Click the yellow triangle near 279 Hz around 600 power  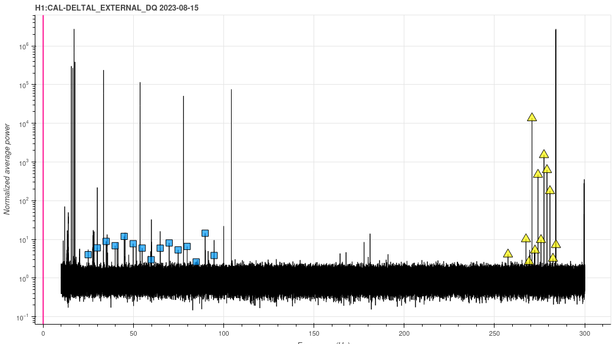click(x=547, y=169)
